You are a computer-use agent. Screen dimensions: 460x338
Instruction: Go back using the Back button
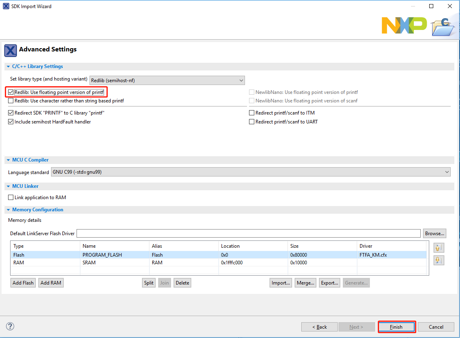coord(319,327)
